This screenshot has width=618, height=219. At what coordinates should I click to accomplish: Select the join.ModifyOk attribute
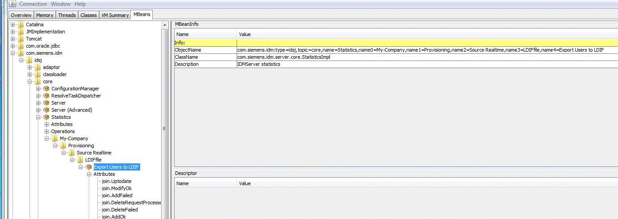tap(116, 188)
